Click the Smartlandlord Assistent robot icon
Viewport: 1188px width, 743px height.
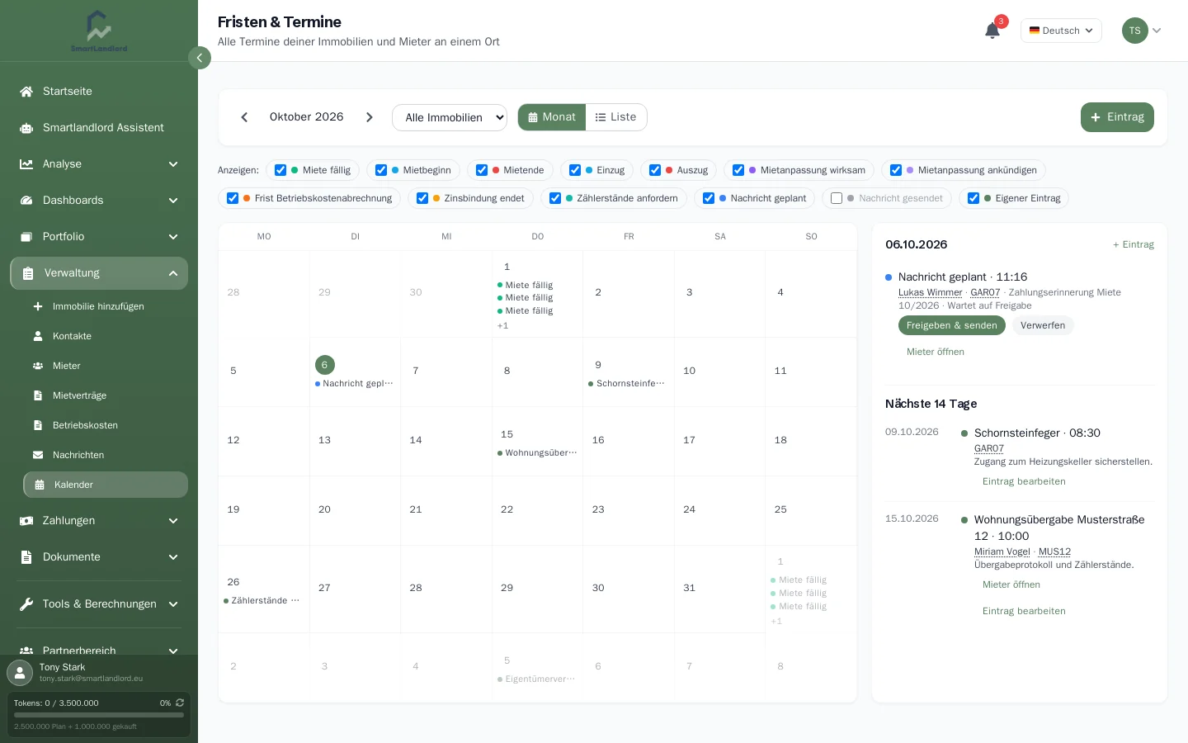pyautogui.click(x=26, y=128)
